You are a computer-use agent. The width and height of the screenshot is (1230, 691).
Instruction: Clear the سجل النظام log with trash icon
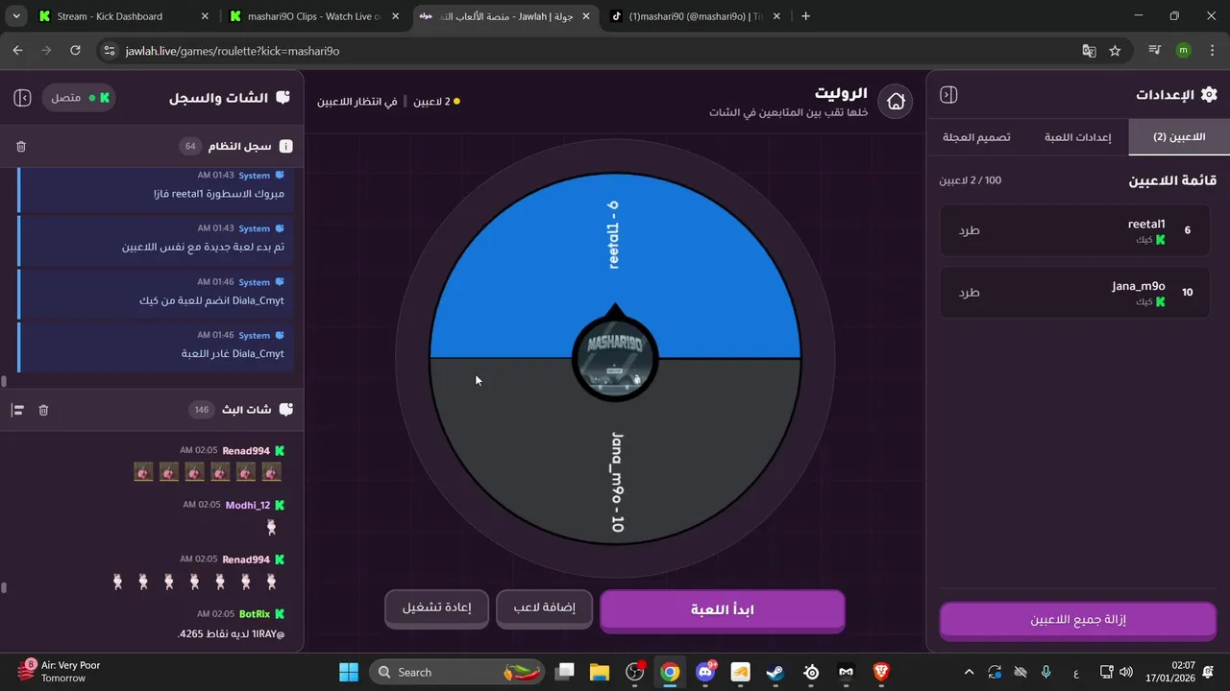21,147
